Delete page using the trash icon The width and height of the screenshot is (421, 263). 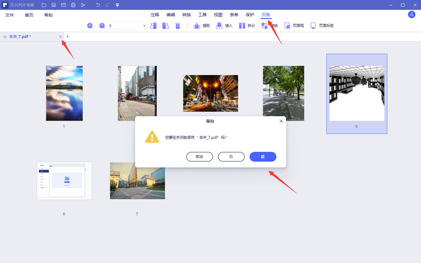click(178, 25)
